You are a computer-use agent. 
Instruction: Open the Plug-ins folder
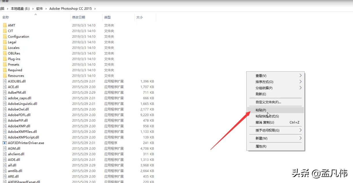pyautogui.click(x=14, y=59)
